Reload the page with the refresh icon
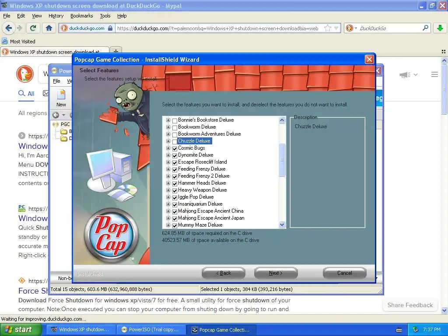 pos(33,28)
